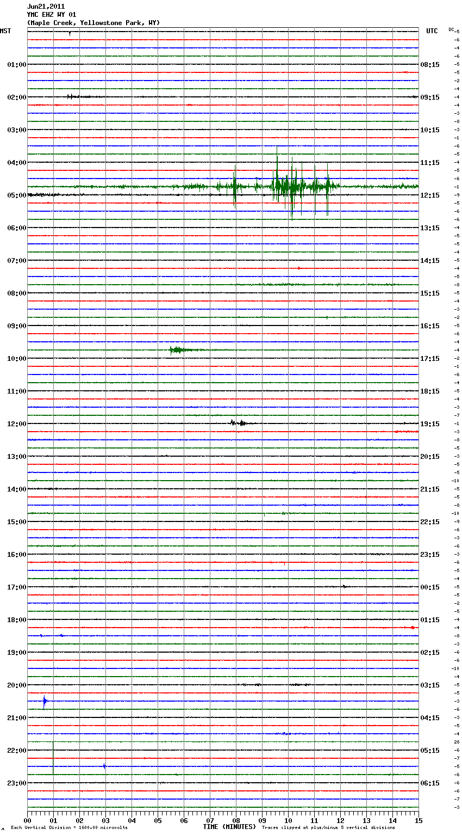This screenshot has height=835, width=462.
Task: Click the 08:15 UTC time label
Action: point(430,65)
